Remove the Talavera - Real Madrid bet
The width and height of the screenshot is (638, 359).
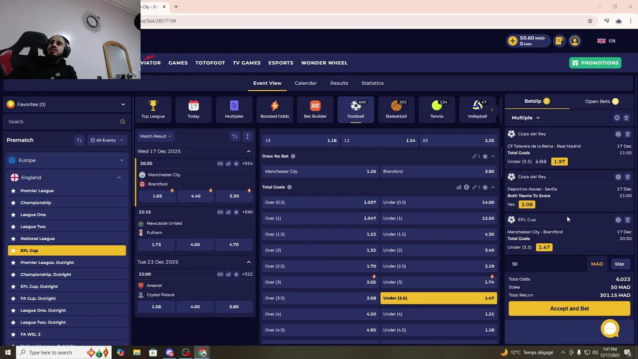628,134
